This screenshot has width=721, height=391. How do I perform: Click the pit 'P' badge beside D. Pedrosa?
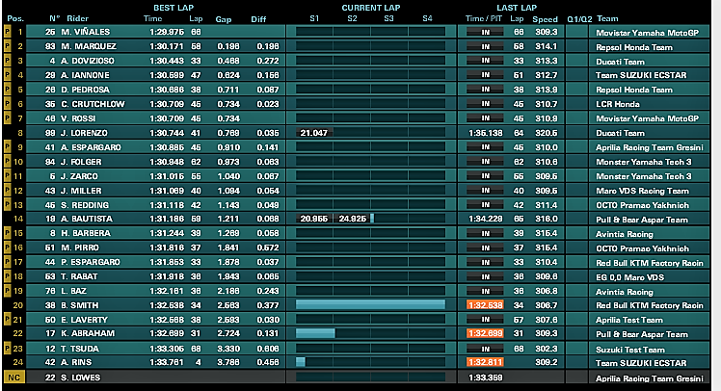pyautogui.click(x=8, y=90)
